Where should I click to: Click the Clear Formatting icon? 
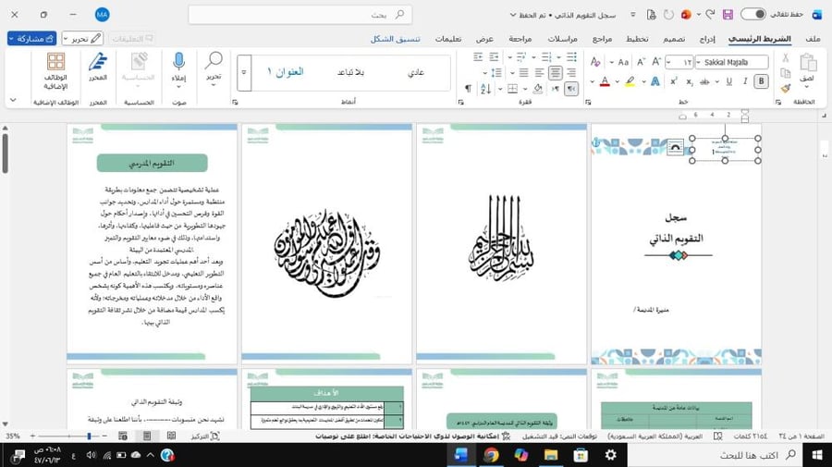point(595,62)
